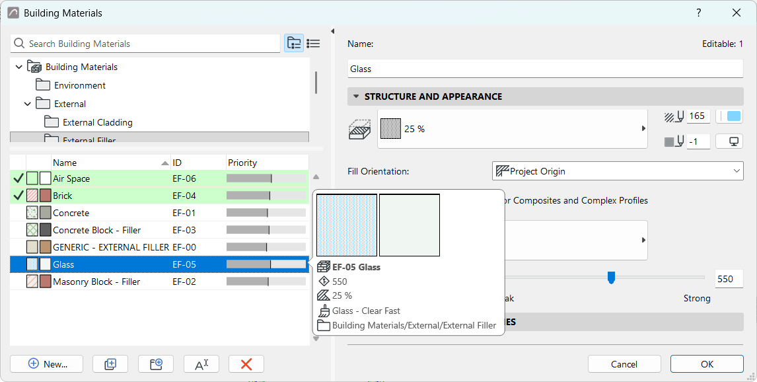Select the External Cladding folder
757x382 pixels.
(98, 122)
